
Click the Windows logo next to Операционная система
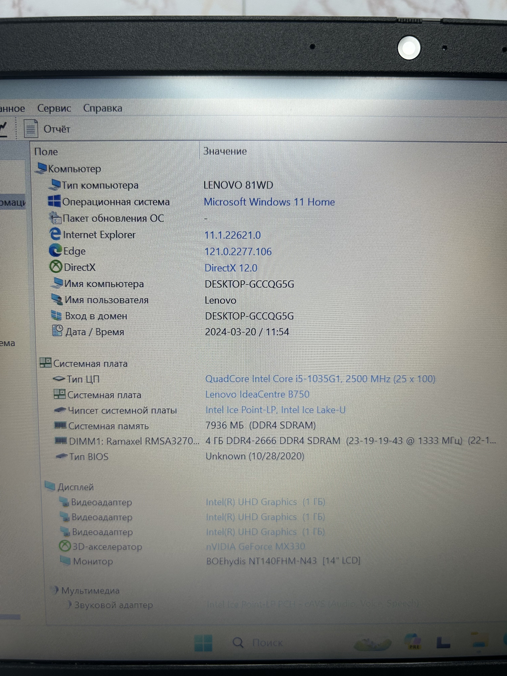pos(54,201)
